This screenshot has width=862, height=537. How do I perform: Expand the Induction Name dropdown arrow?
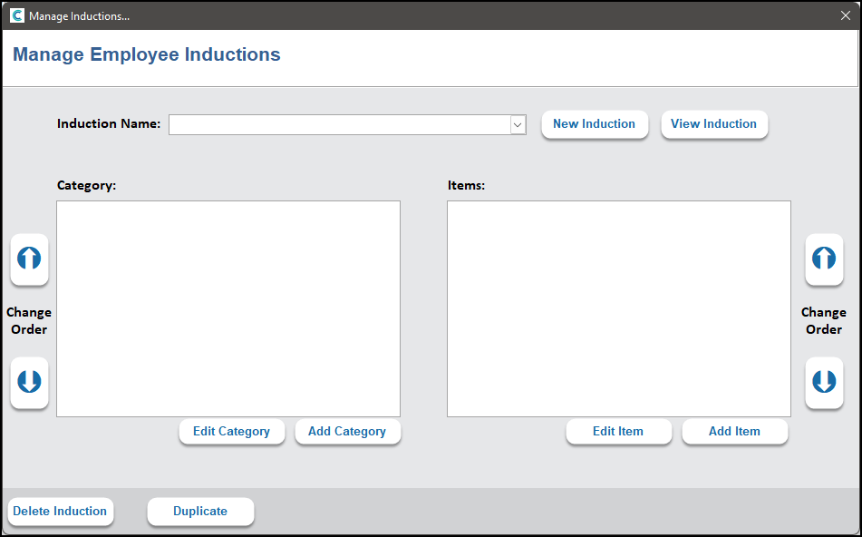(x=518, y=125)
